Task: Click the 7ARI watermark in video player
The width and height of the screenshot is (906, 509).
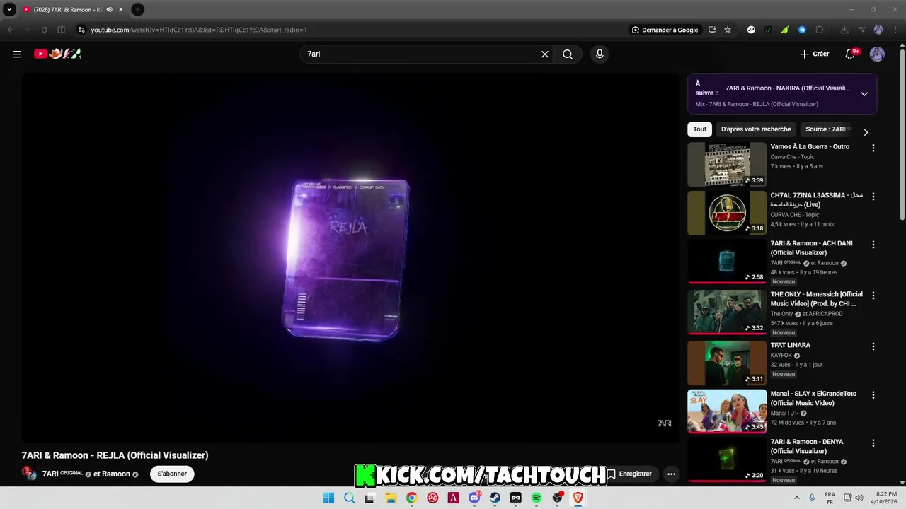Action: click(664, 423)
